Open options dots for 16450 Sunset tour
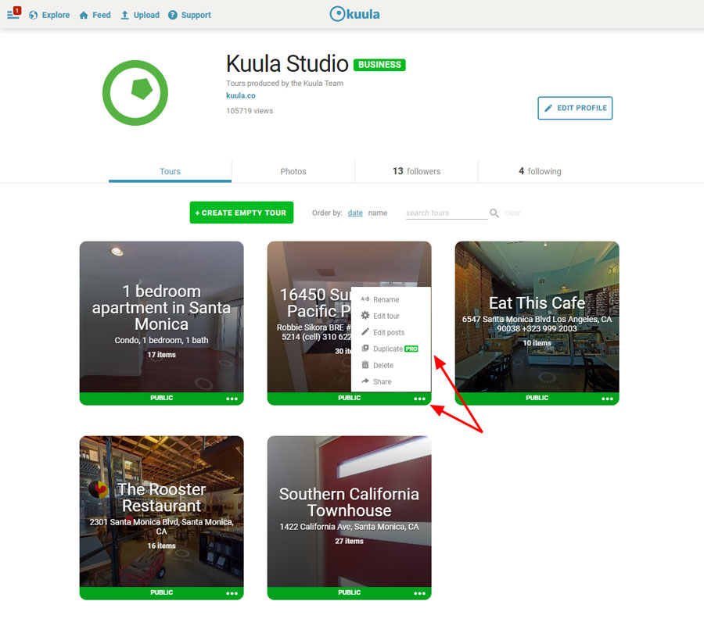 pyautogui.click(x=419, y=399)
